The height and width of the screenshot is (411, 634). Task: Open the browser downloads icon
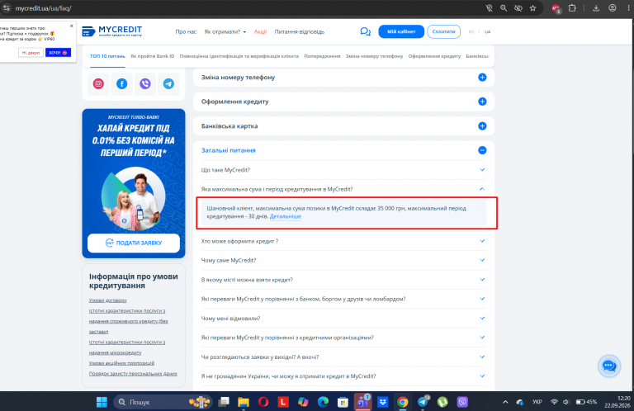coord(596,8)
